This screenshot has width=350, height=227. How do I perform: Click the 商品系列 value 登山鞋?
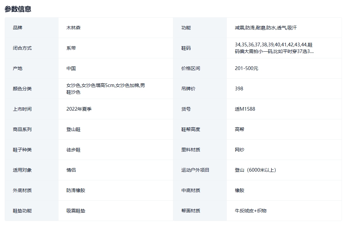[74, 129]
